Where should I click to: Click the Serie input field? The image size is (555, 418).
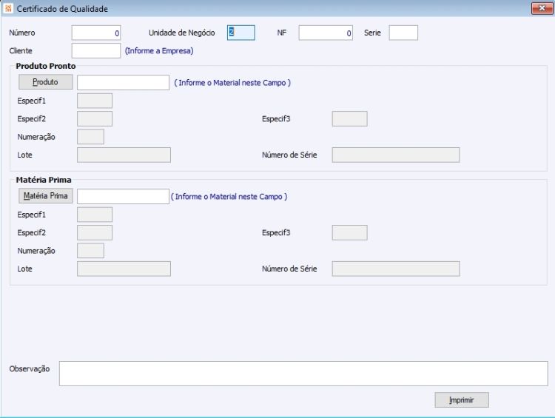(403, 33)
